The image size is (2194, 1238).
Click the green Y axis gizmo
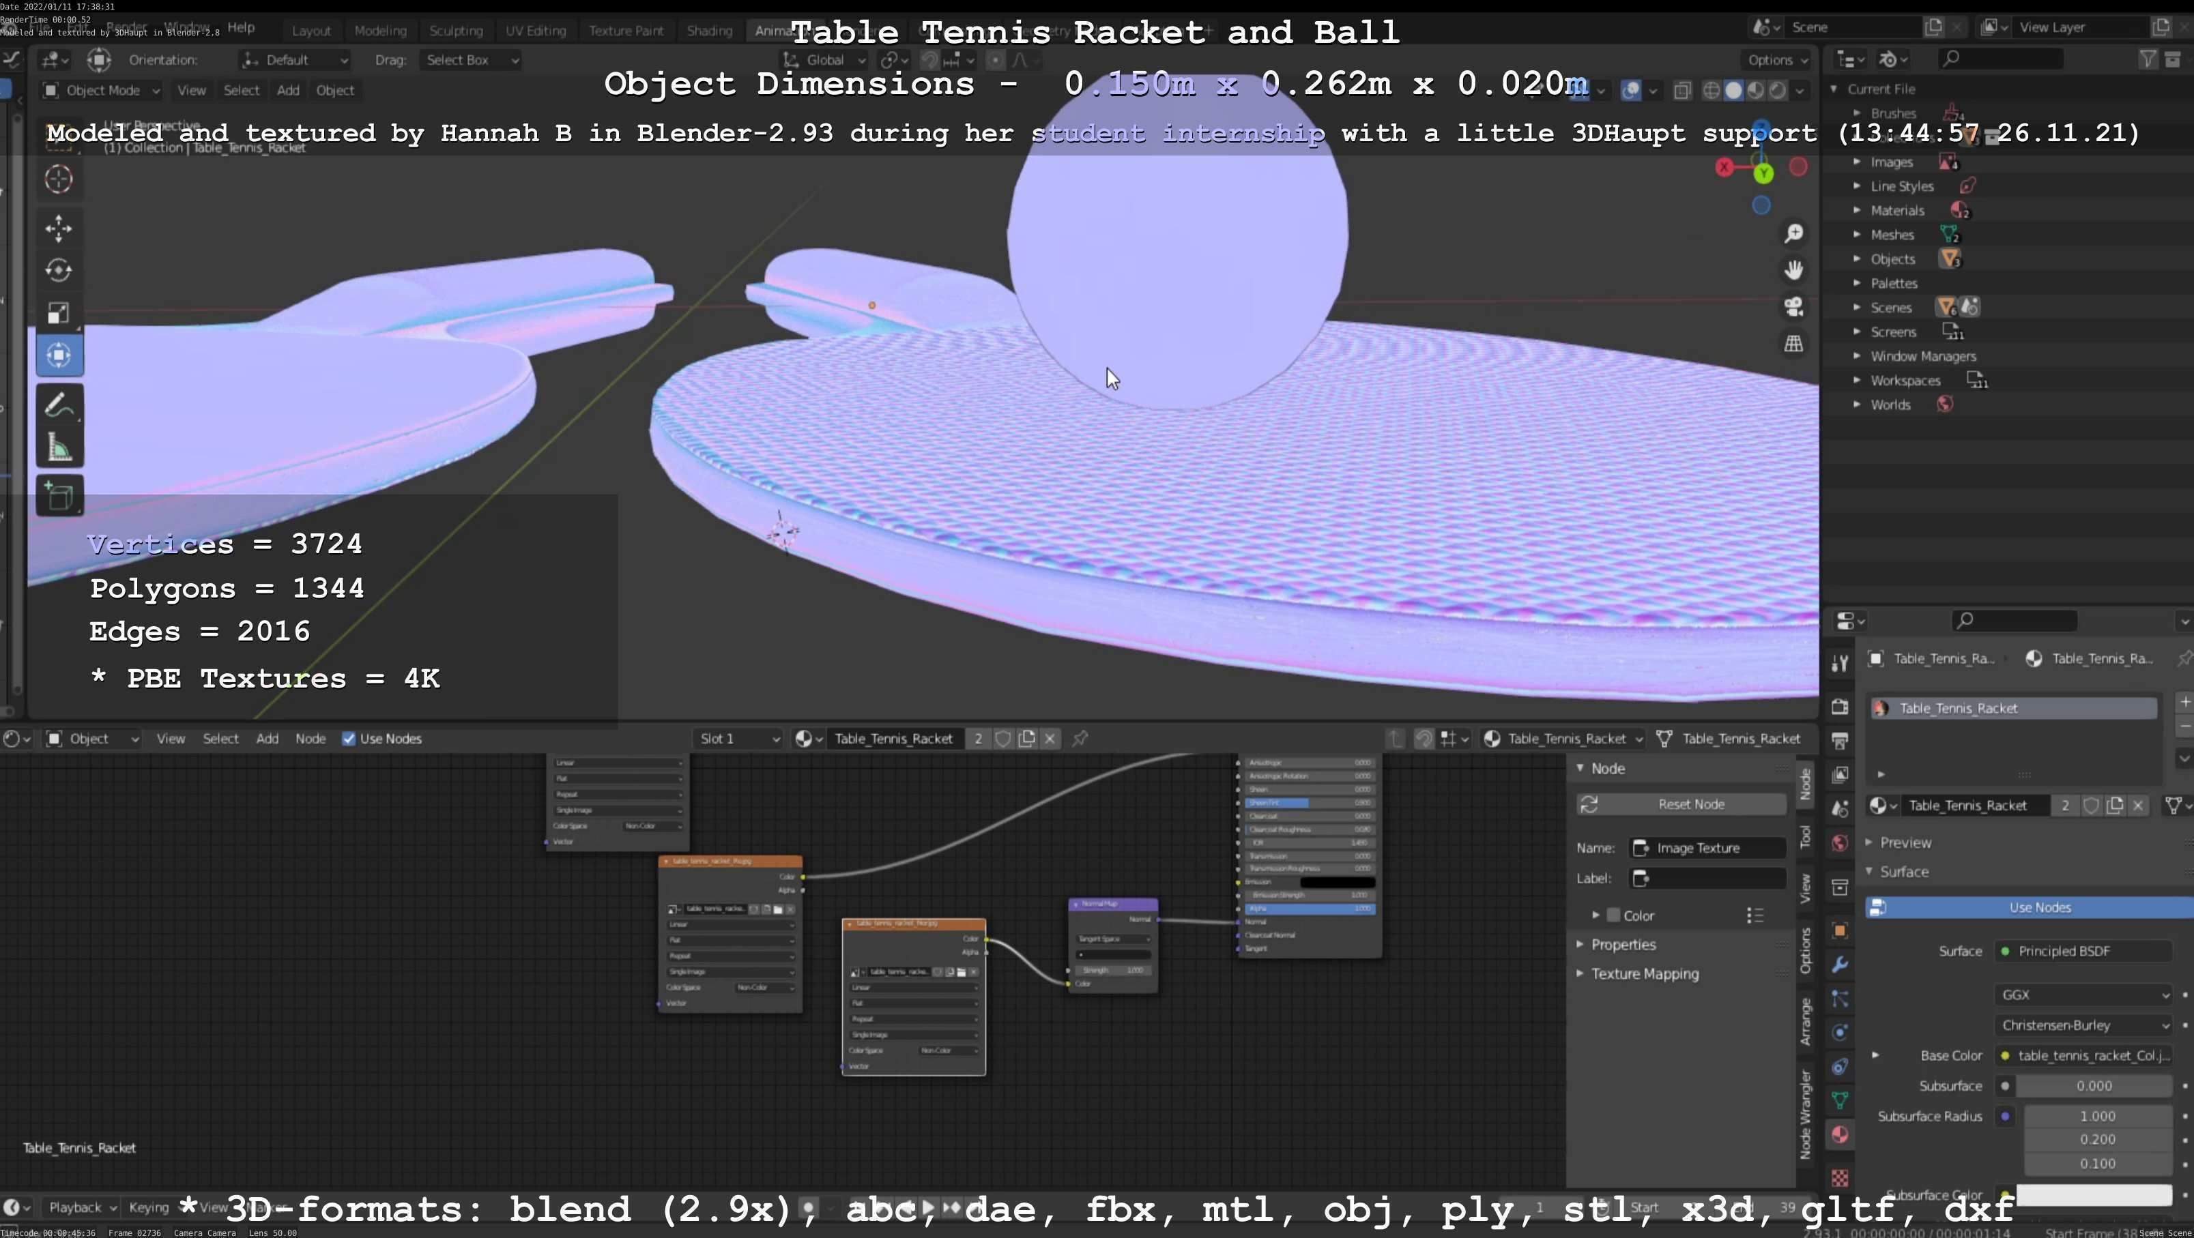tap(1764, 173)
